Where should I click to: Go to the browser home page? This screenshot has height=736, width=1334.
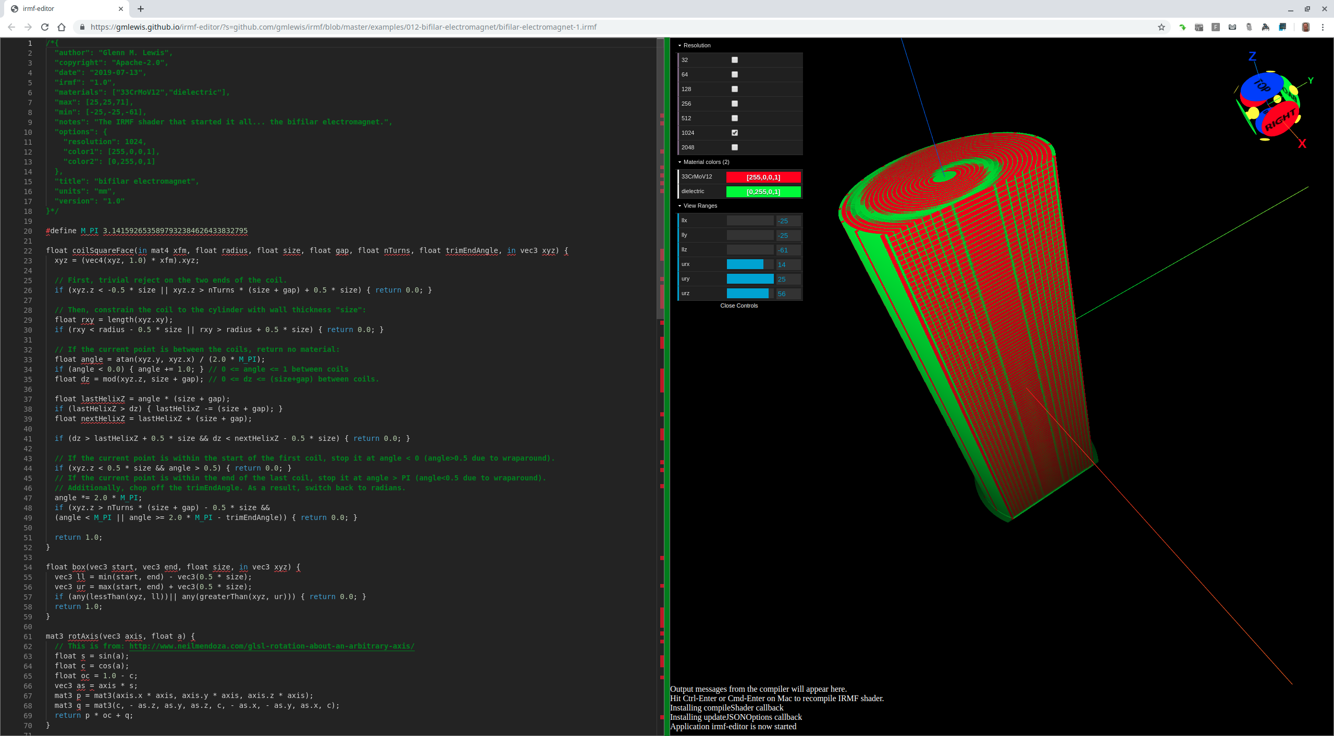tap(61, 27)
